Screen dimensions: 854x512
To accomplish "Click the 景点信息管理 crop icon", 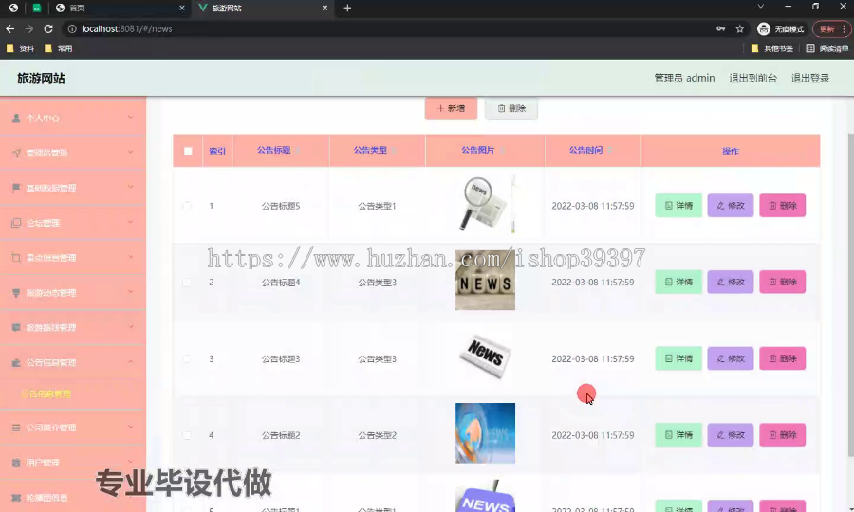I will click(16, 257).
